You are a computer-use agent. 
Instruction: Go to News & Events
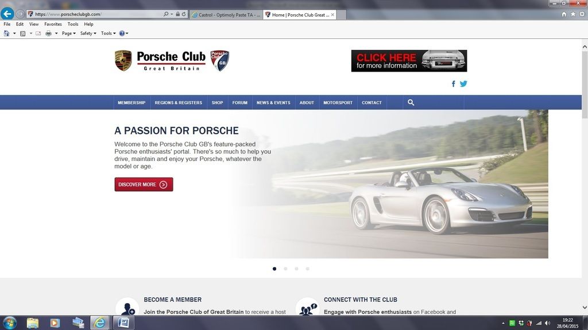click(273, 103)
